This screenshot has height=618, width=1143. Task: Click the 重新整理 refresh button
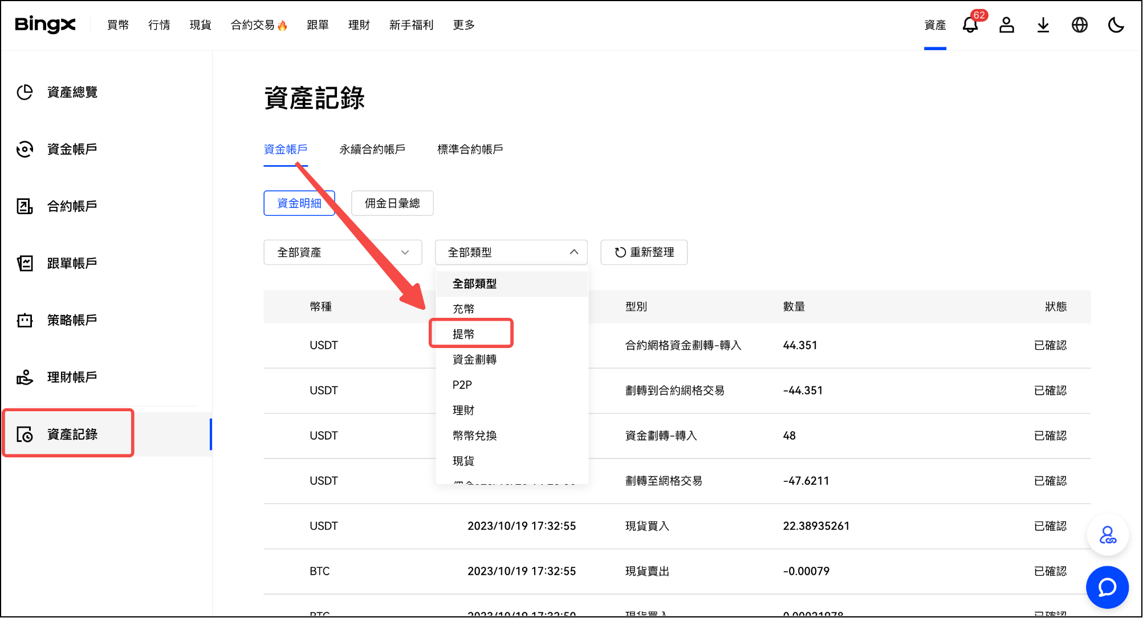click(644, 252)
